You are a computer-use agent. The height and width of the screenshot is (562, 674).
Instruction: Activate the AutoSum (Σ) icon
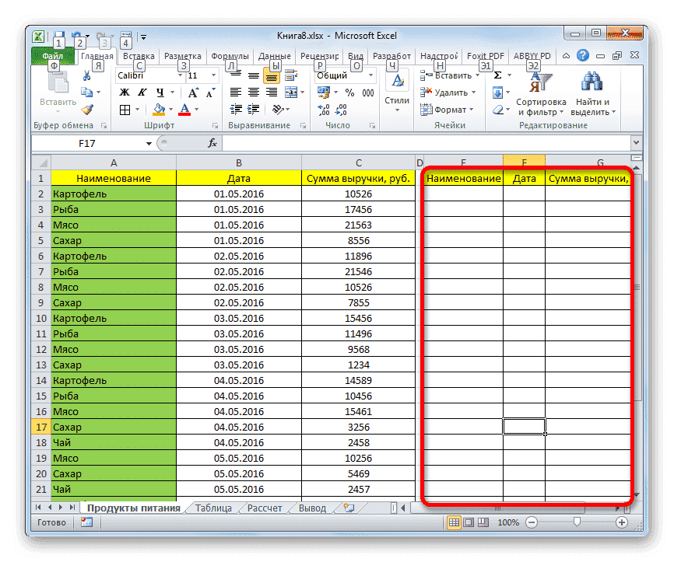coord(497,75)
